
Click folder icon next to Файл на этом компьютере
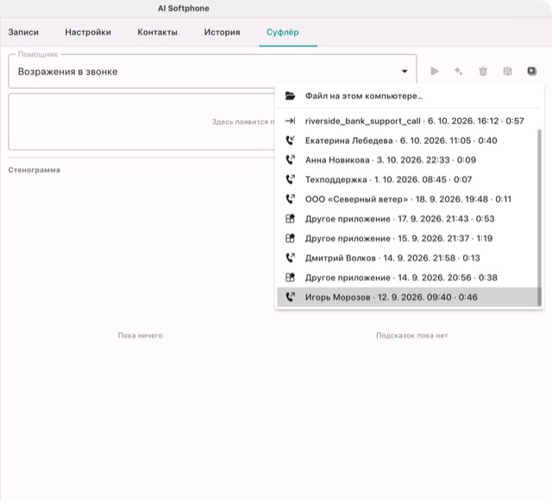[290, 96]
